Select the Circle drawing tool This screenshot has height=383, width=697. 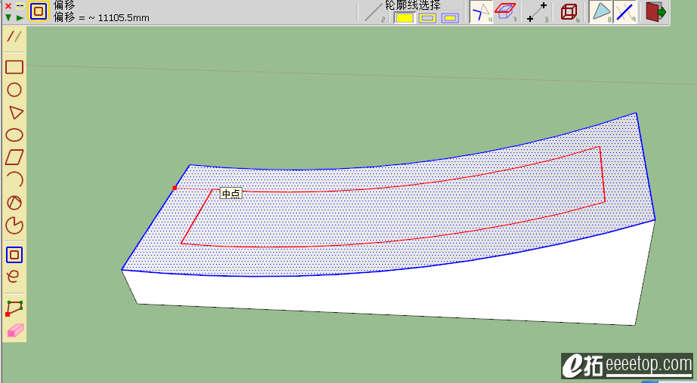point(14,90)
